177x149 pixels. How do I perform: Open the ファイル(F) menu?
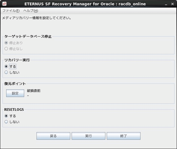[x=11, y=11]
